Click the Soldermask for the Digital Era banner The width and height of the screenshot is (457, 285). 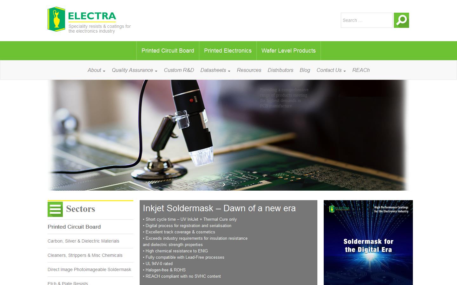368,243
